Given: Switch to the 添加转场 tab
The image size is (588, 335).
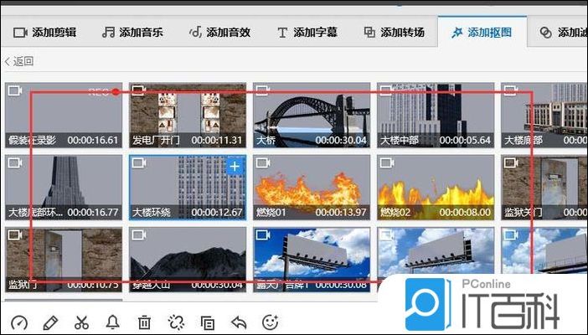Looking at the screenshot, I should (395, 33).
